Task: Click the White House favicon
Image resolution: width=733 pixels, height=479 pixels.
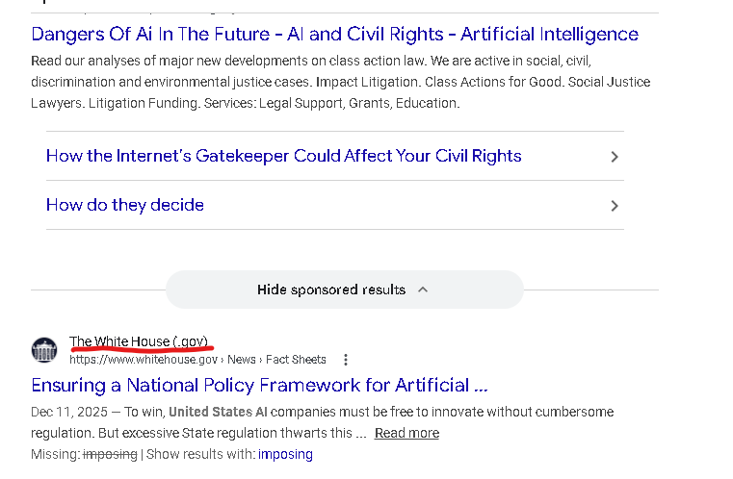Action: point(44,350)
